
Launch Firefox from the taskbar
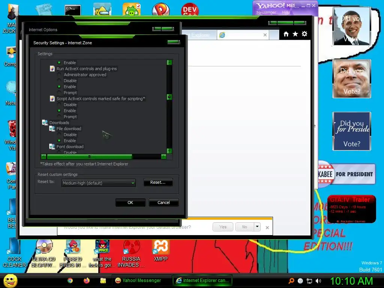(x=87, y=280)
